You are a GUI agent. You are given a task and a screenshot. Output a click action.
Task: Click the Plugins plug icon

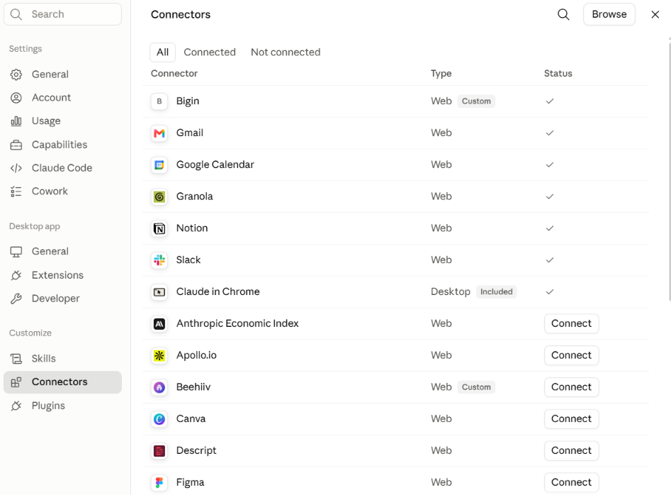point(16,406)
